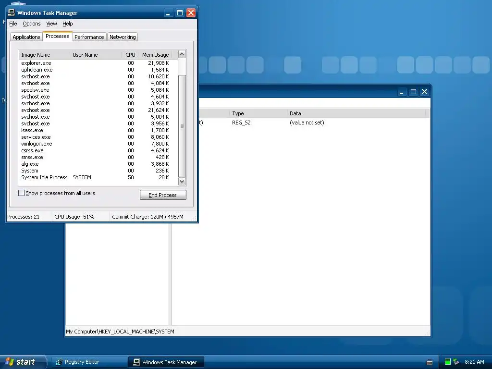Select the winlogon.exe process
This screenshot has height=369, width=492.
click(98, 144)
